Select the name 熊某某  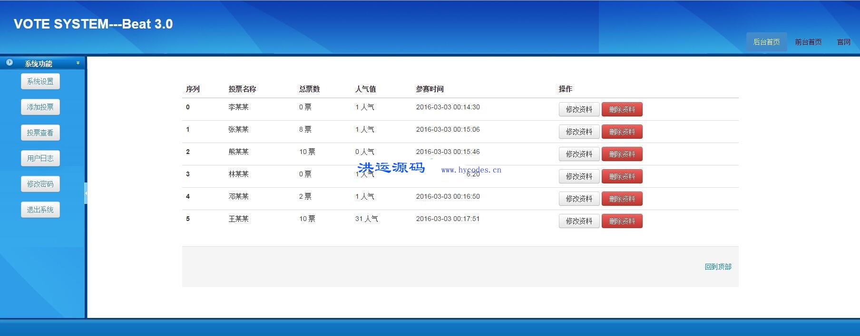[238, 152]
